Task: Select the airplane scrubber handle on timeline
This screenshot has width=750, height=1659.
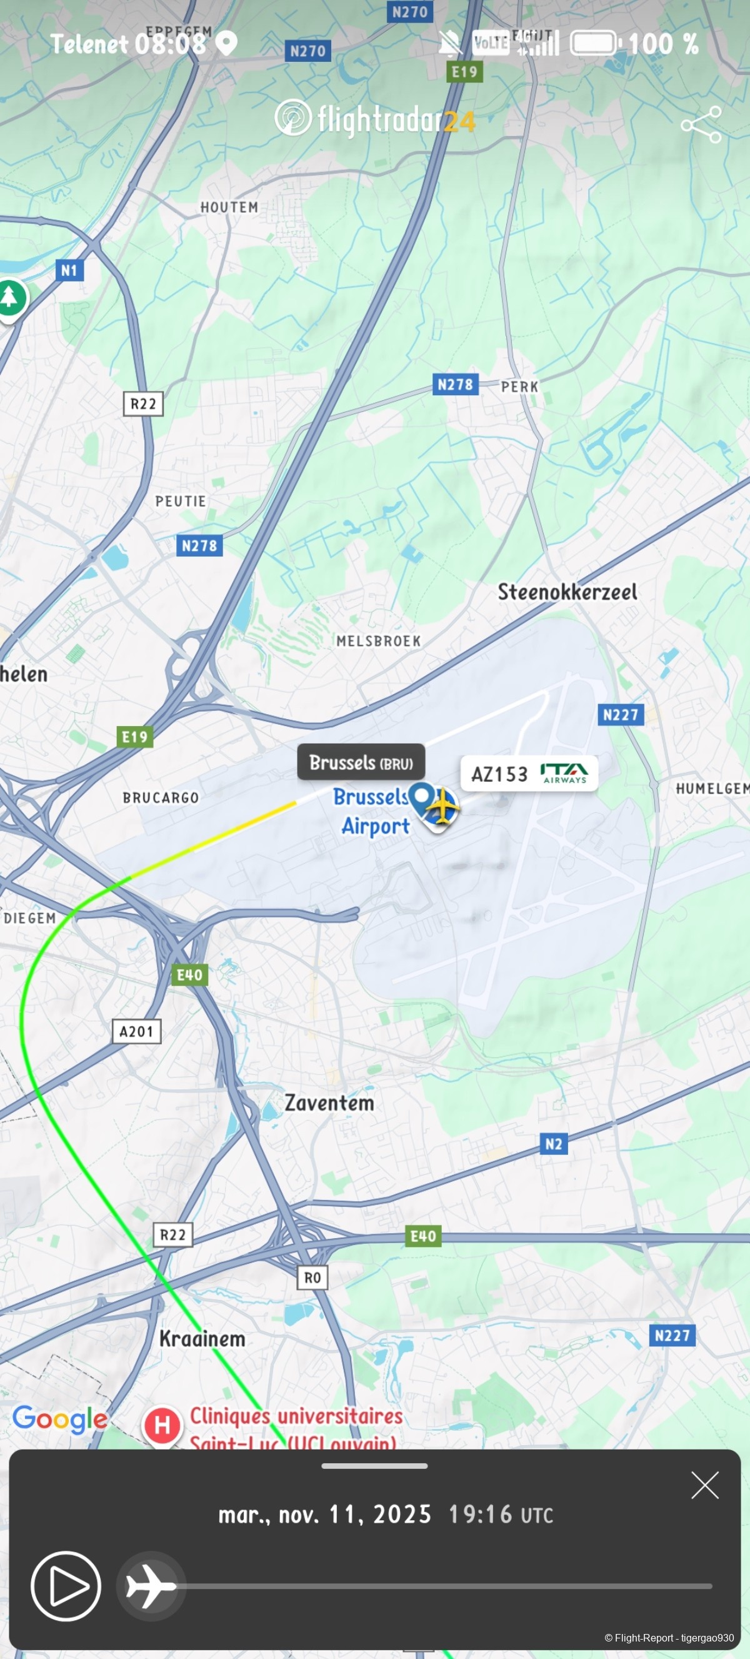Action: tap(151, 1586)
